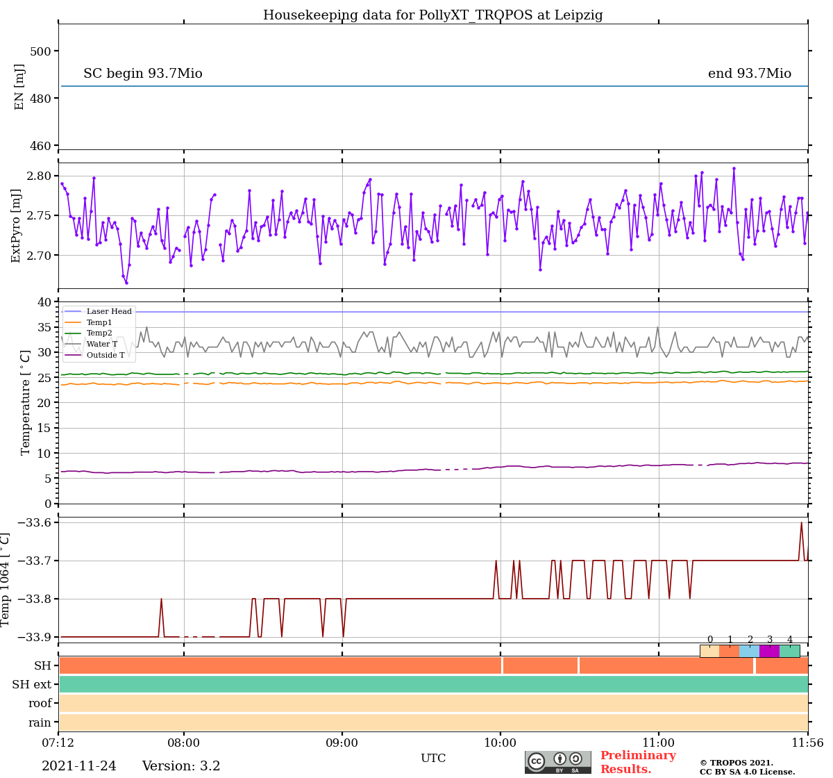
Task: Click the light blue swatch labeled 2
Action: (750, 651)
